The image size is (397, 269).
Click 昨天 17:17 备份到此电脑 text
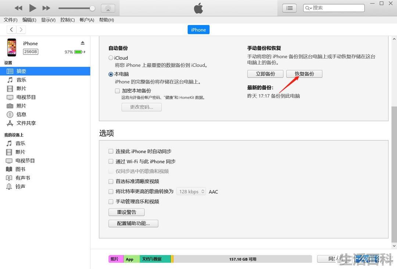[273, 96]
